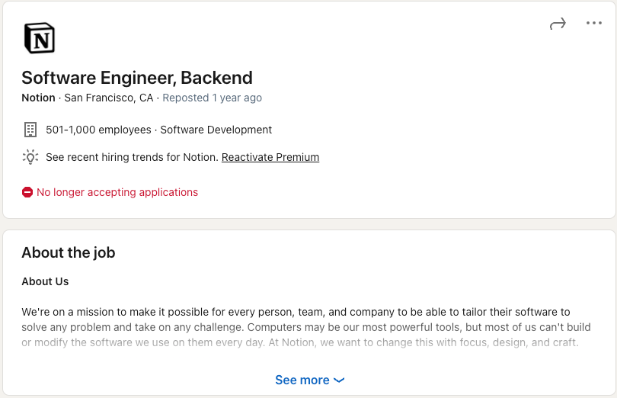Click the 501-1,000 employees text
617x398 pixels.
click(x=98, y=130)
